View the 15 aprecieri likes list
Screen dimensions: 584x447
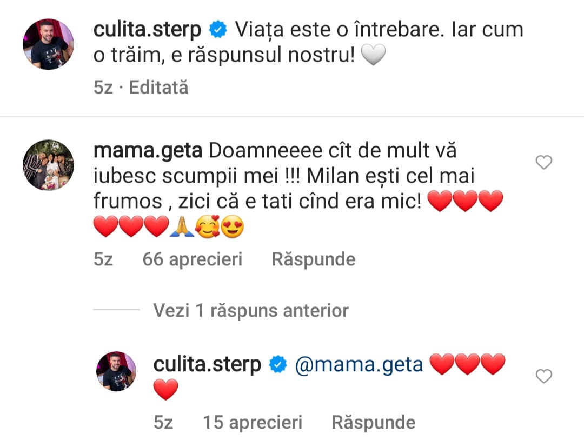coord(252,422)
